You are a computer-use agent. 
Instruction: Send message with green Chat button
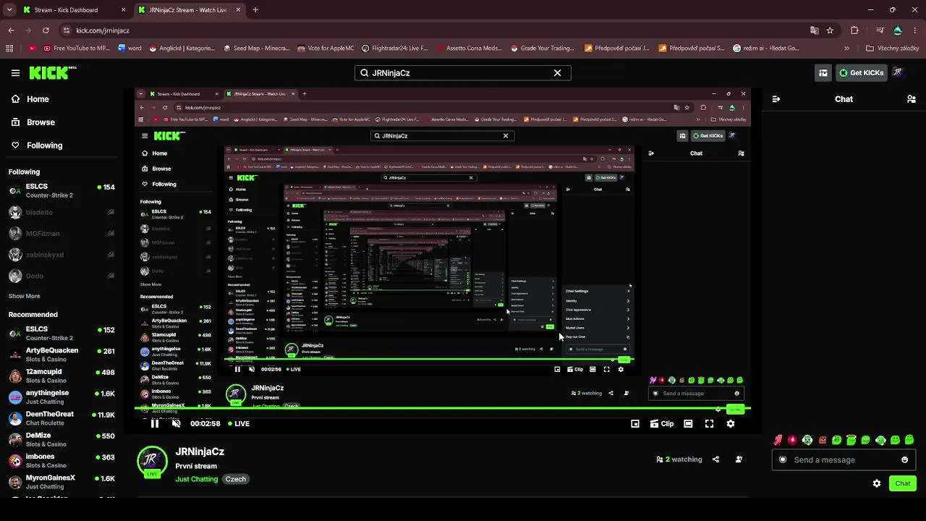(x=903, y=483)
